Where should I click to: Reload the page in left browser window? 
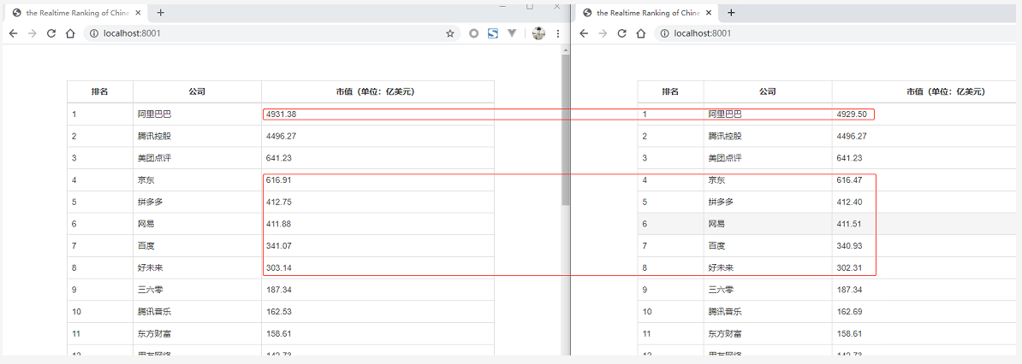click(x=51, y=33)
